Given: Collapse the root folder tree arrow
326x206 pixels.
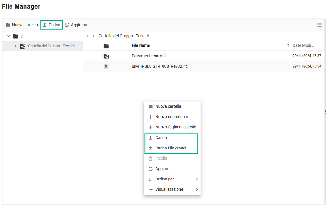Looking at the screenshot, I should pyautogui.click(x=8, y=36).
